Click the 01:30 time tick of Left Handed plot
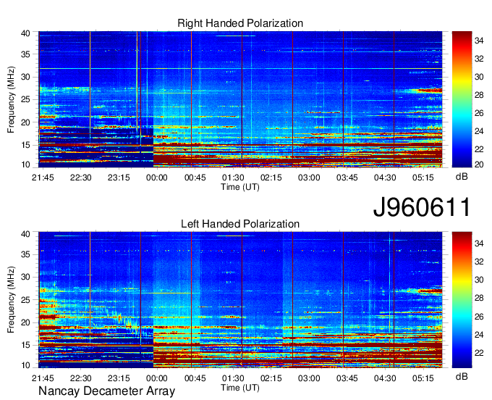 coord(233,378)
